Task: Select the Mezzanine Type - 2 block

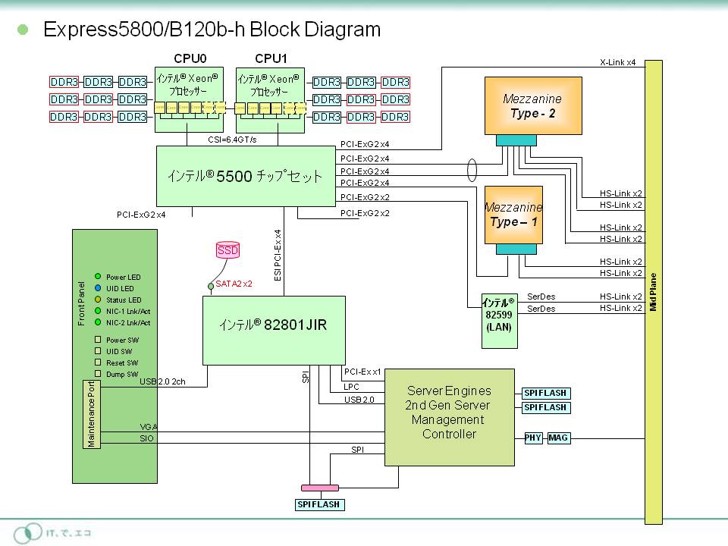Action: [533, 105]
